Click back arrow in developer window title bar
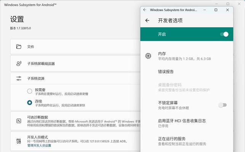Image resolution: width=245 pixels, height=152 pixels. pyautogui.click(x=145, y=10)
